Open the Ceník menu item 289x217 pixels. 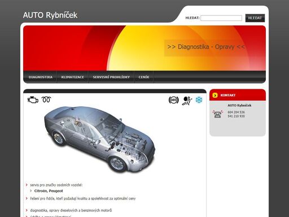click(x=144, y=77)
